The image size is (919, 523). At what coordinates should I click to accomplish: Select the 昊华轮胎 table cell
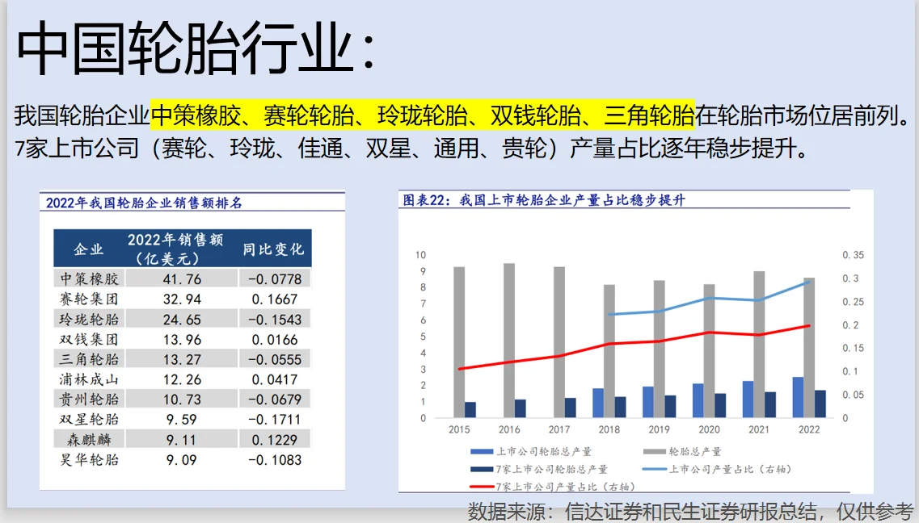coord(89,459)
